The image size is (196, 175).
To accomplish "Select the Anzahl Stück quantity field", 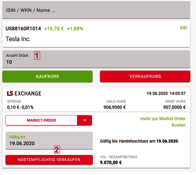I will click(96, 59).
